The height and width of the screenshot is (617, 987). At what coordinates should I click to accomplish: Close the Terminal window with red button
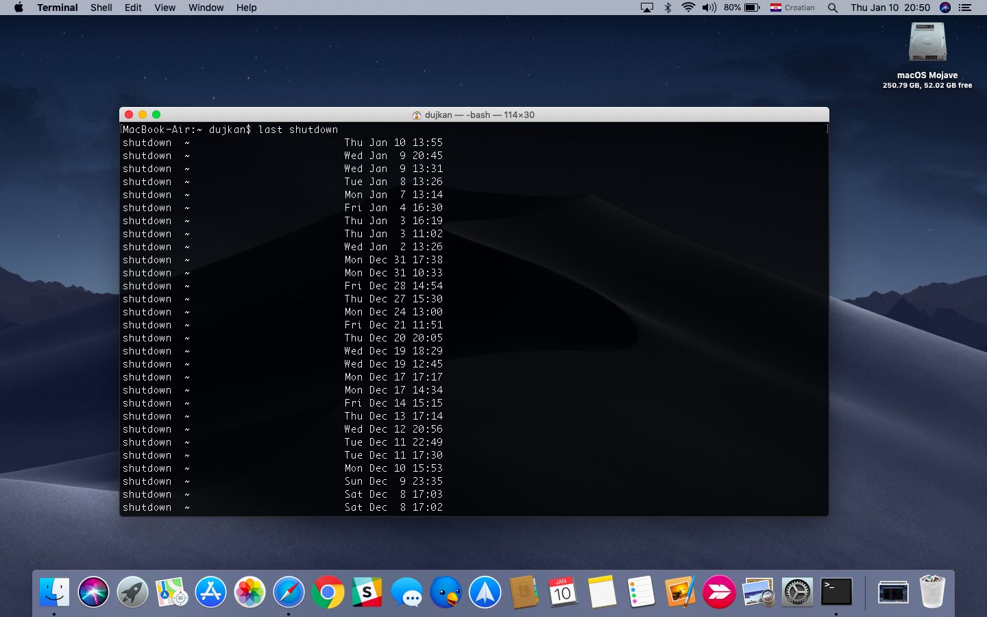129,114
